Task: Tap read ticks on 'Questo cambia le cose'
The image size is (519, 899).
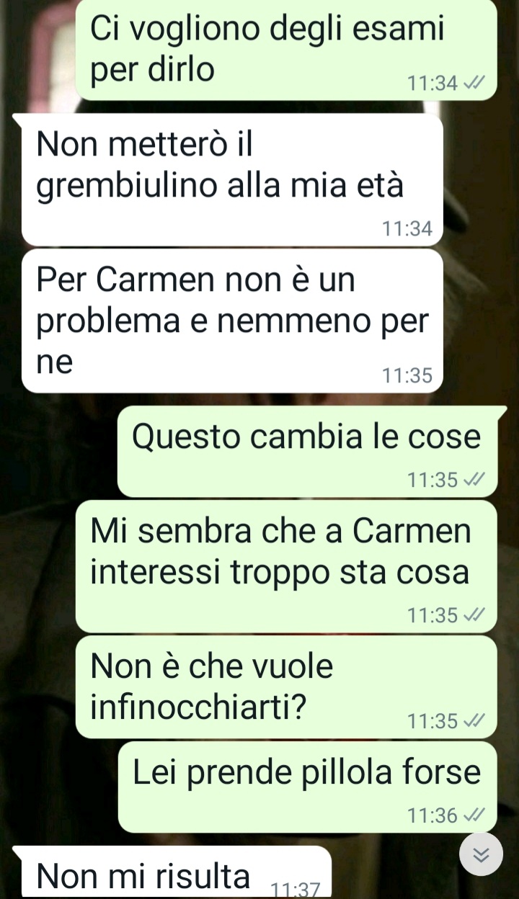Action: tap(474, 480)
